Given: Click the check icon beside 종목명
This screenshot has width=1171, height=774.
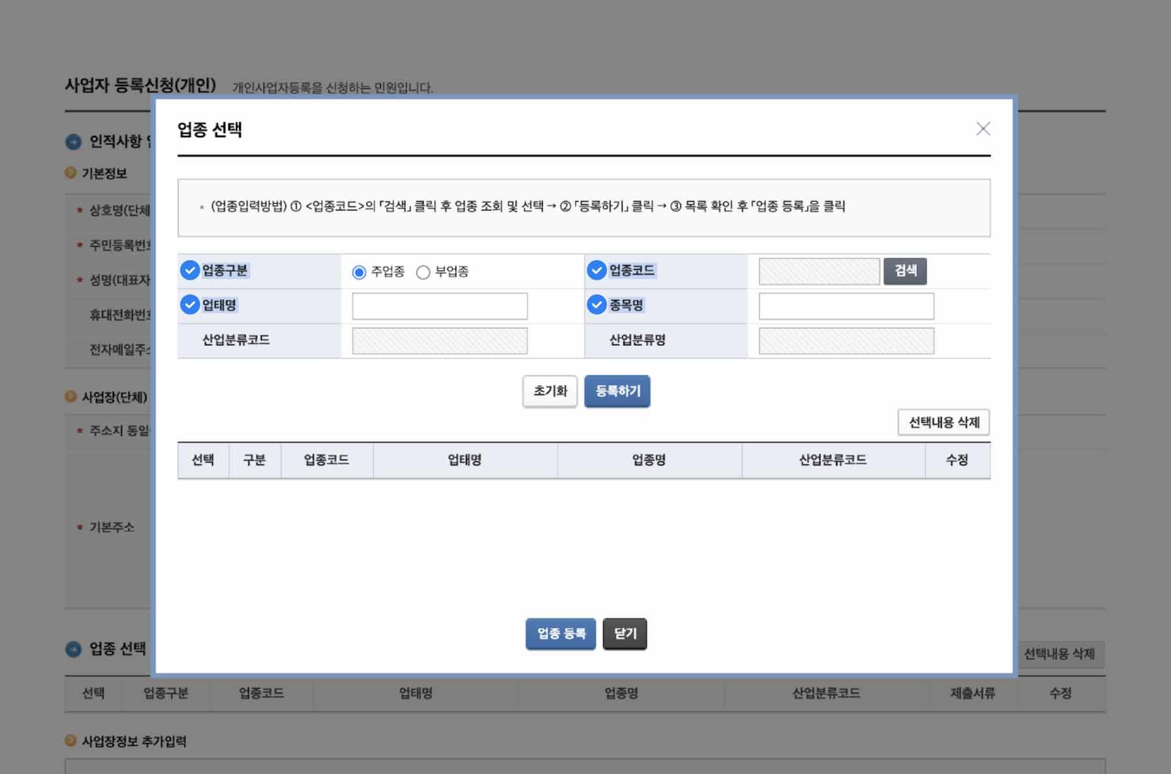Looking at the screenshot, I should point(597,305).
